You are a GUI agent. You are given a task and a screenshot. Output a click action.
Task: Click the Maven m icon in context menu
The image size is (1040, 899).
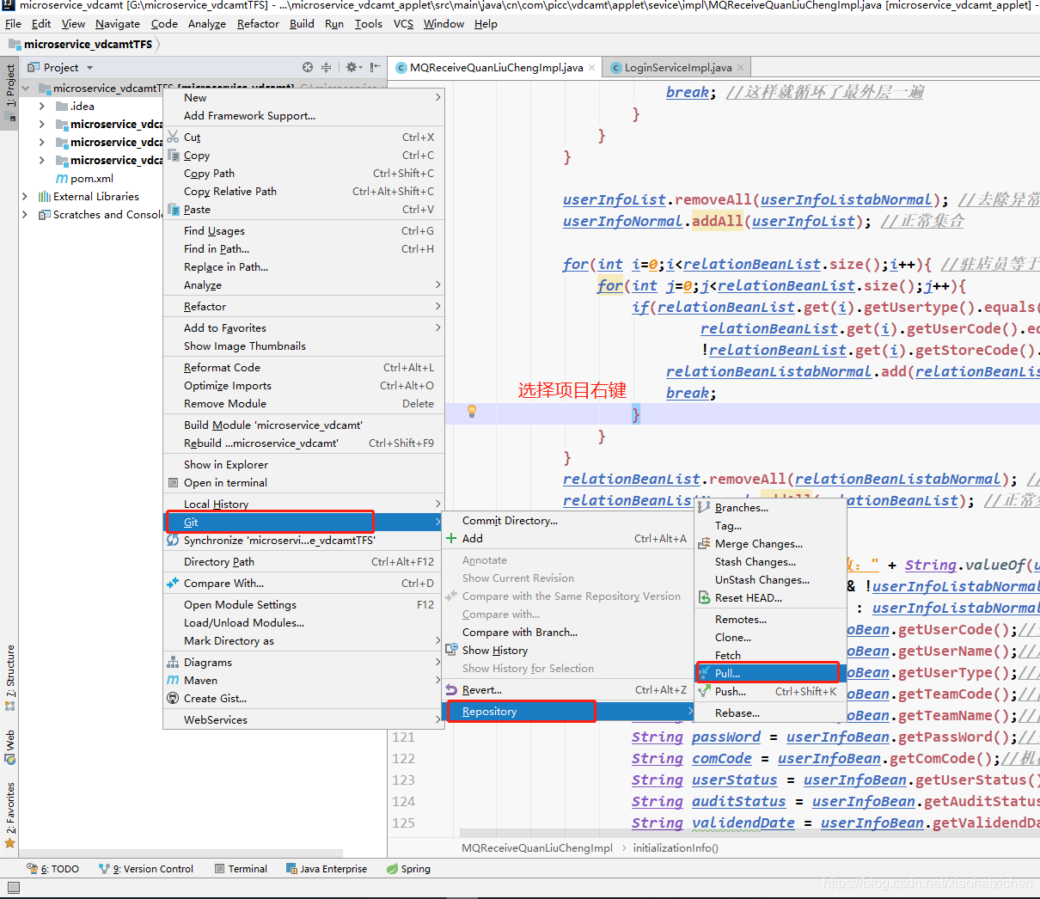[173, 681]
